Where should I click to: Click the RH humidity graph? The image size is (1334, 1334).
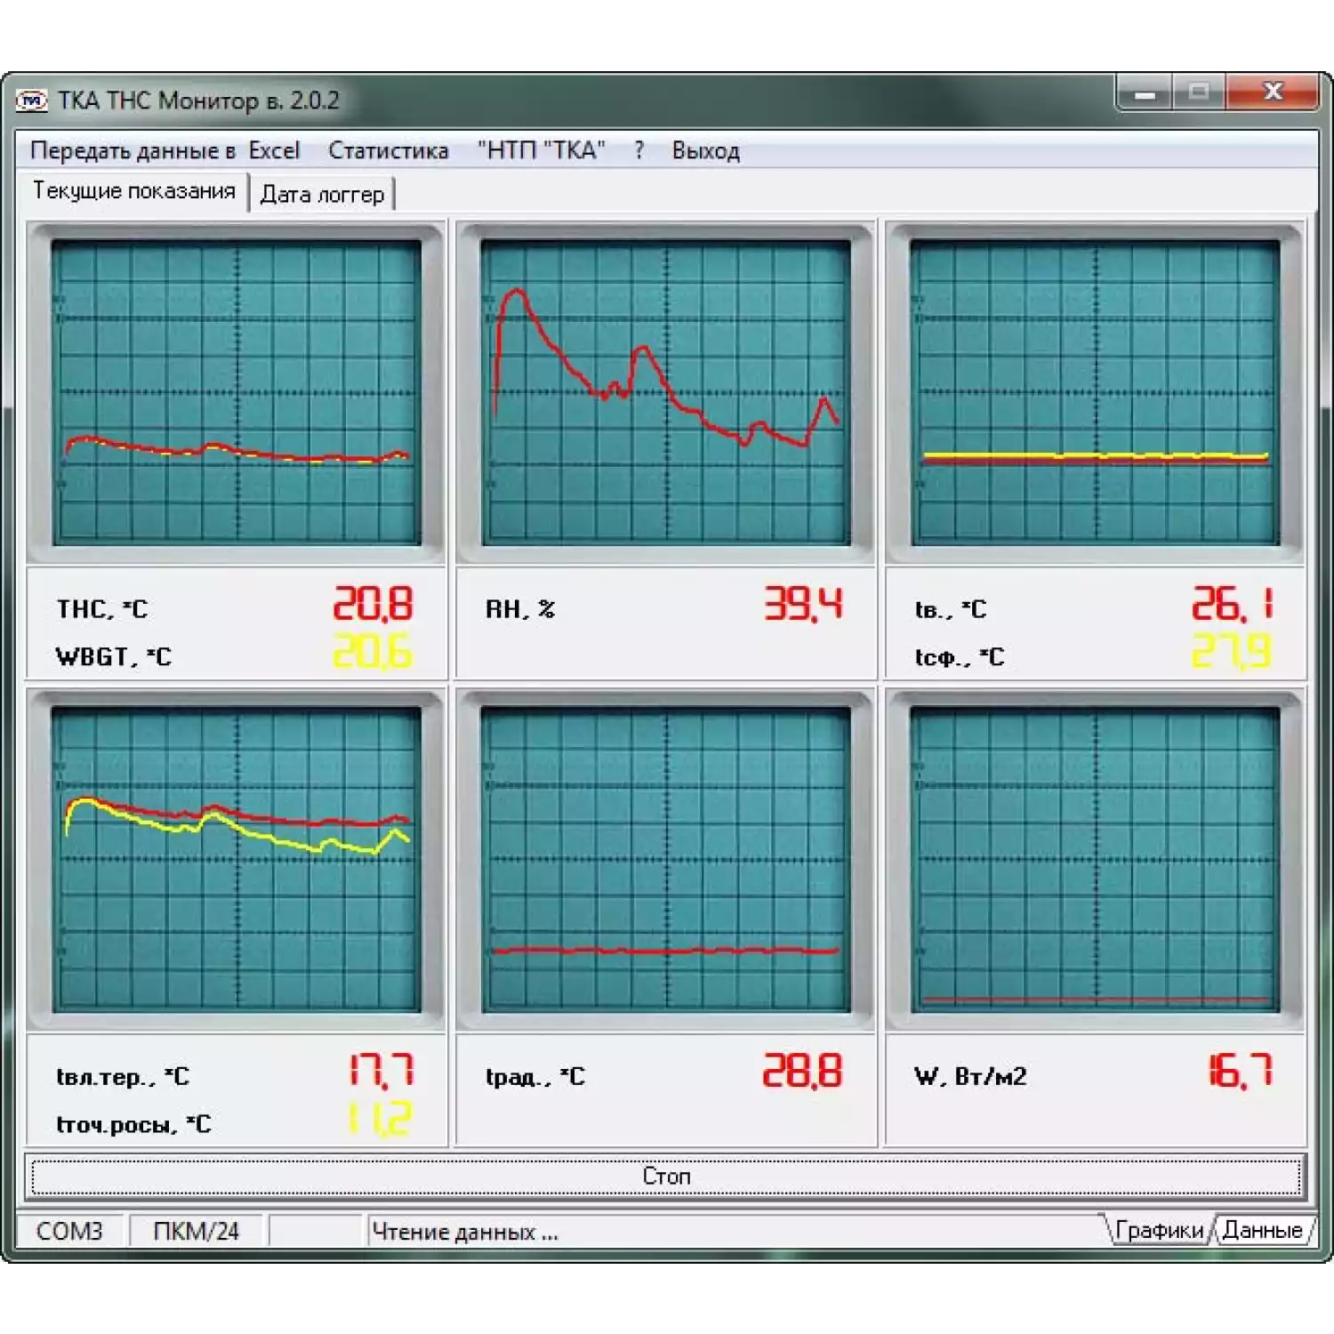click(665, 392)
